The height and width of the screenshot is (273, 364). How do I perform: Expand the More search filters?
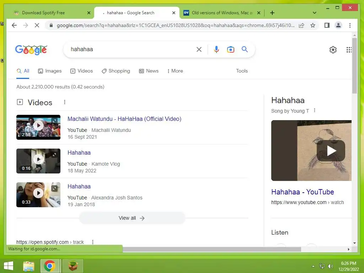click(175, 71)
